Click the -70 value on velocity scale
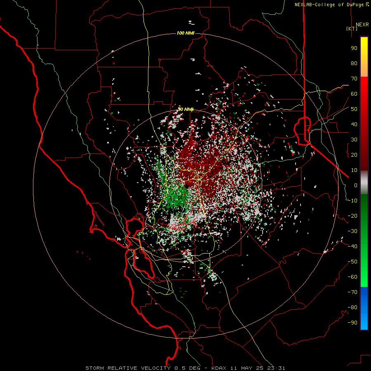The width and height of the screenshot is (371, 371). [x=352, y=292]
